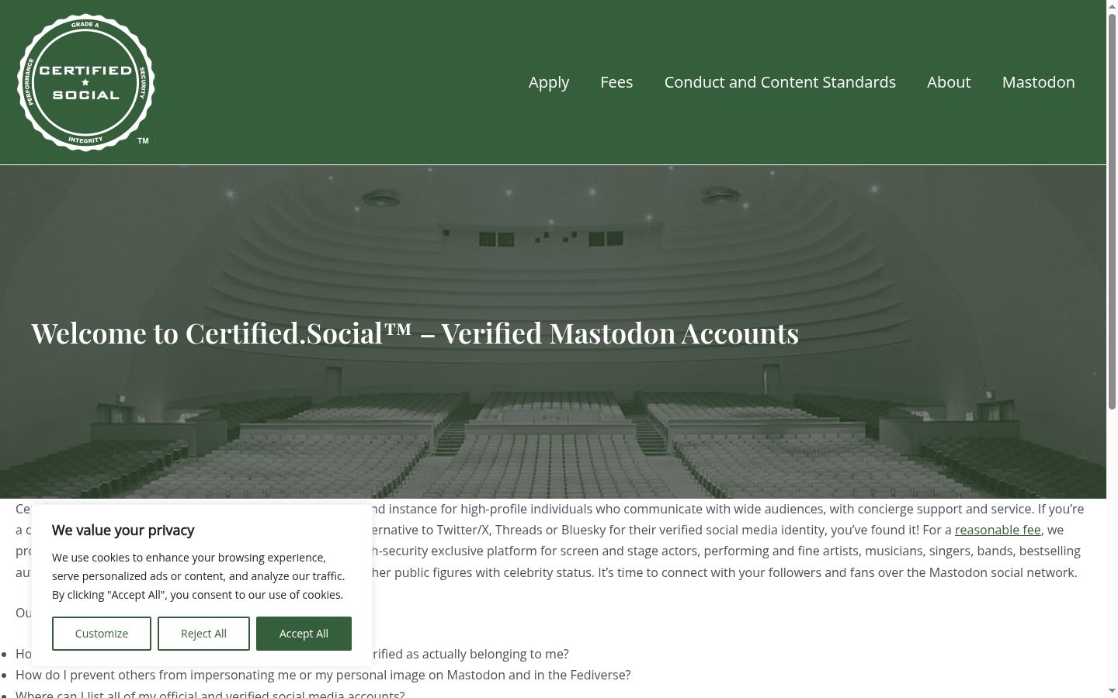Follow the reasonable fee link

[998, 530]
